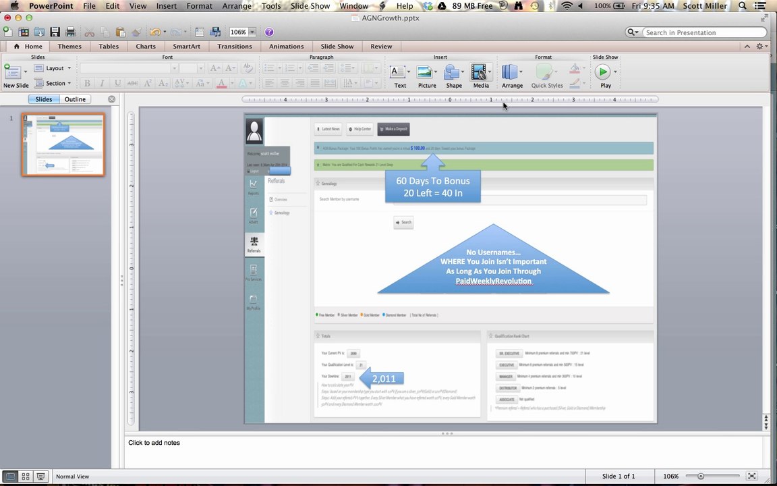Open PowerPoint Help purple question icon
The width and height of the screenshot is (777, 486).
pyautogui.click(x=269, y=32)
